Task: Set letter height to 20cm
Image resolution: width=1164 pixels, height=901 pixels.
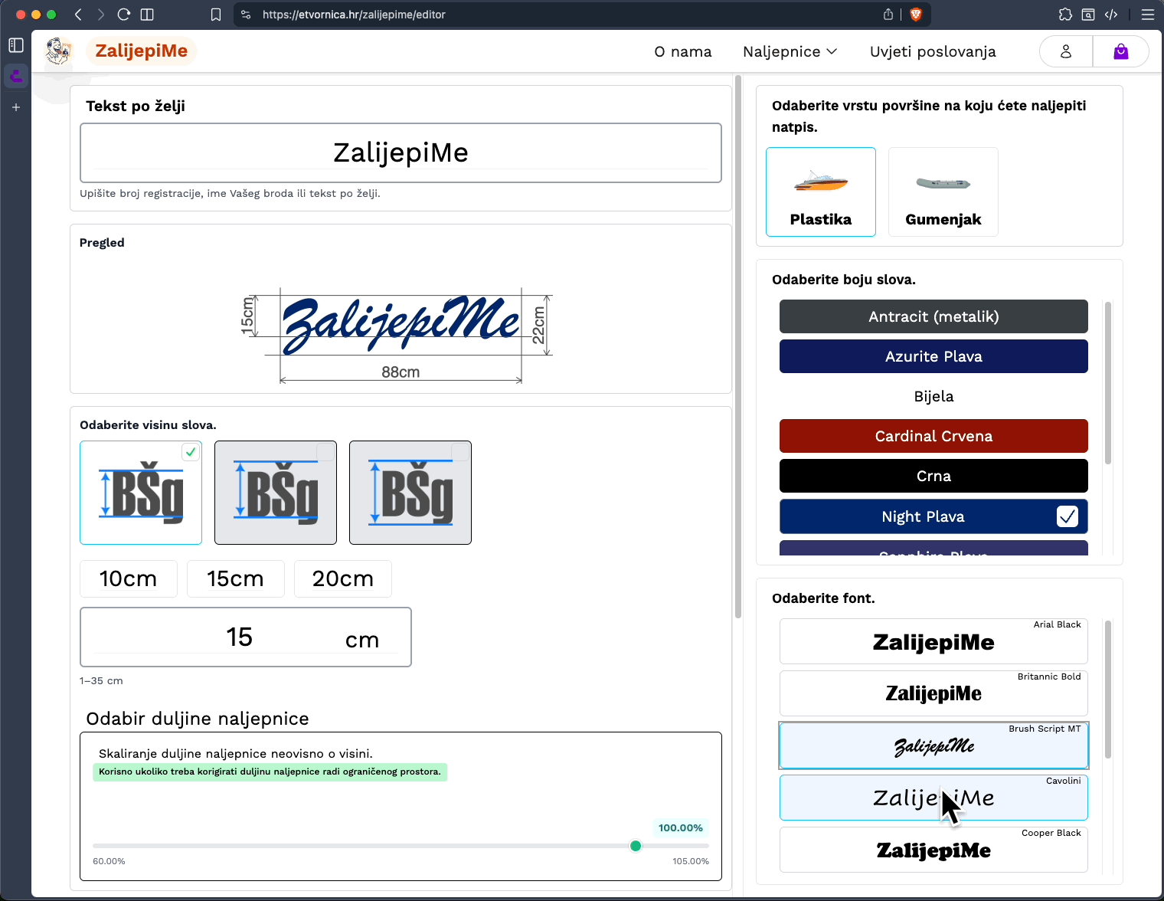Action: coord(342,578)
